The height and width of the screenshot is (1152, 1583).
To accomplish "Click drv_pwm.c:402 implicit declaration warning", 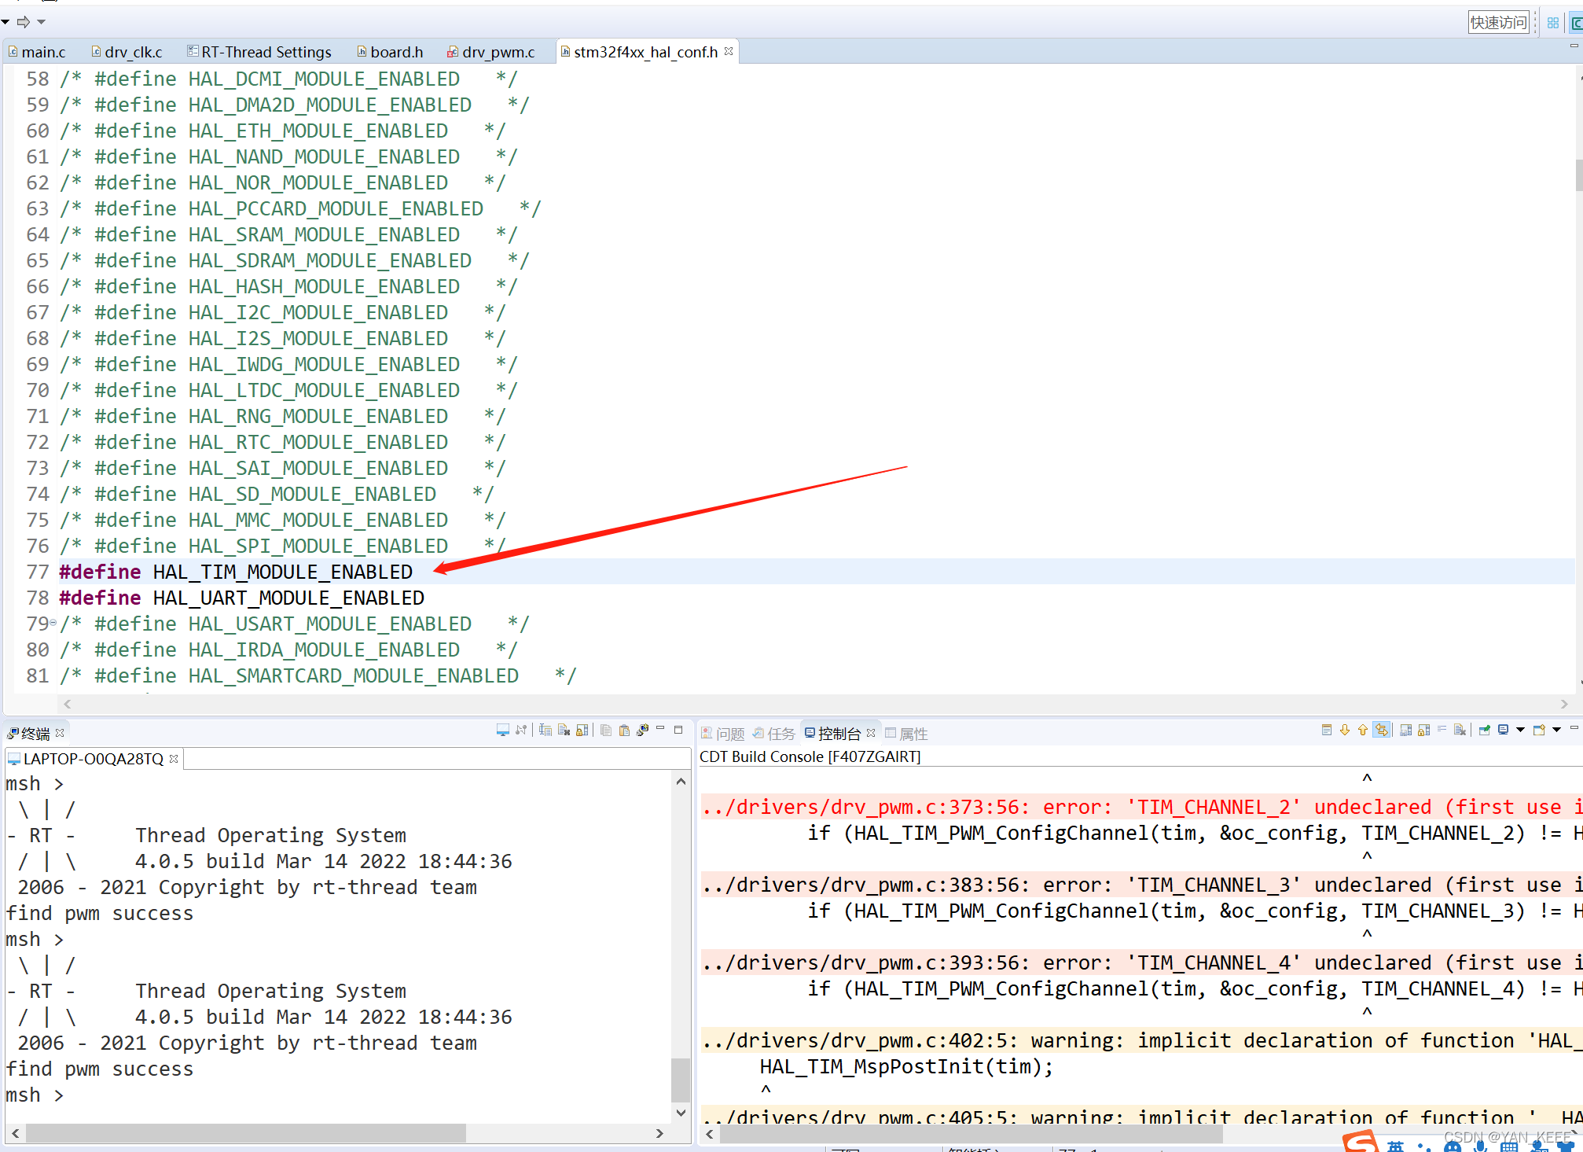I will click(1141, 1040).
